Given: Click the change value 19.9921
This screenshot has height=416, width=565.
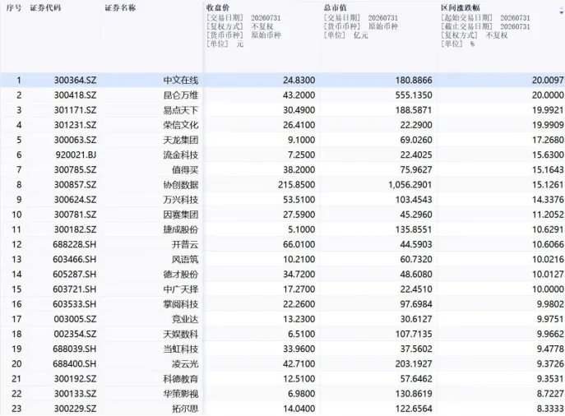Looking at the screenshot, I should (548, 110).
